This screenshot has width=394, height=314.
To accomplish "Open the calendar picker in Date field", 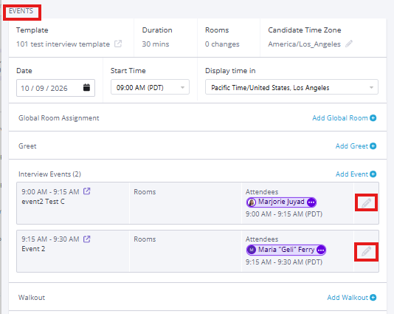I will 86,88.
